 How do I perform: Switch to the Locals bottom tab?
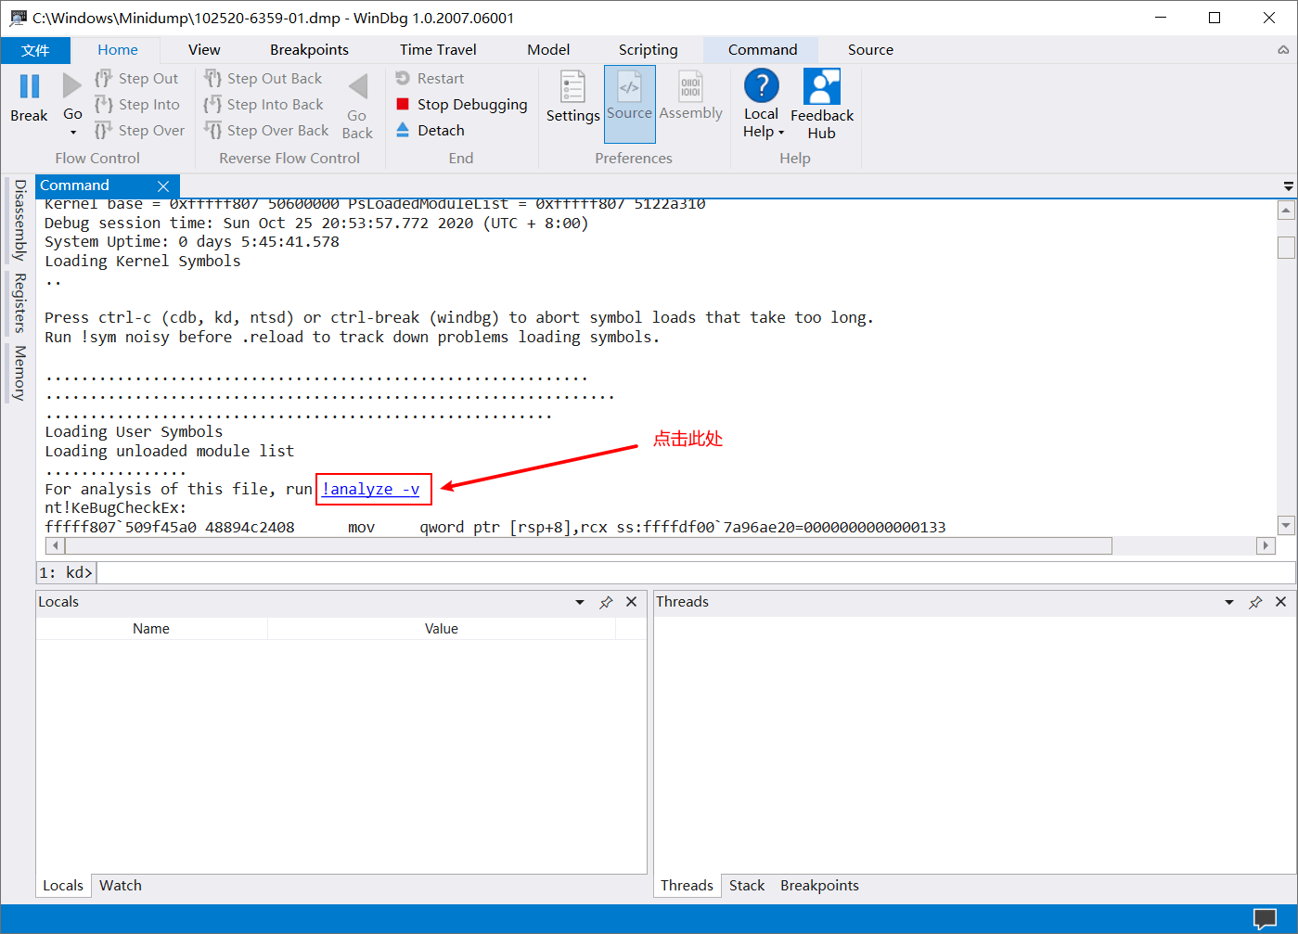tap(63, 886)
